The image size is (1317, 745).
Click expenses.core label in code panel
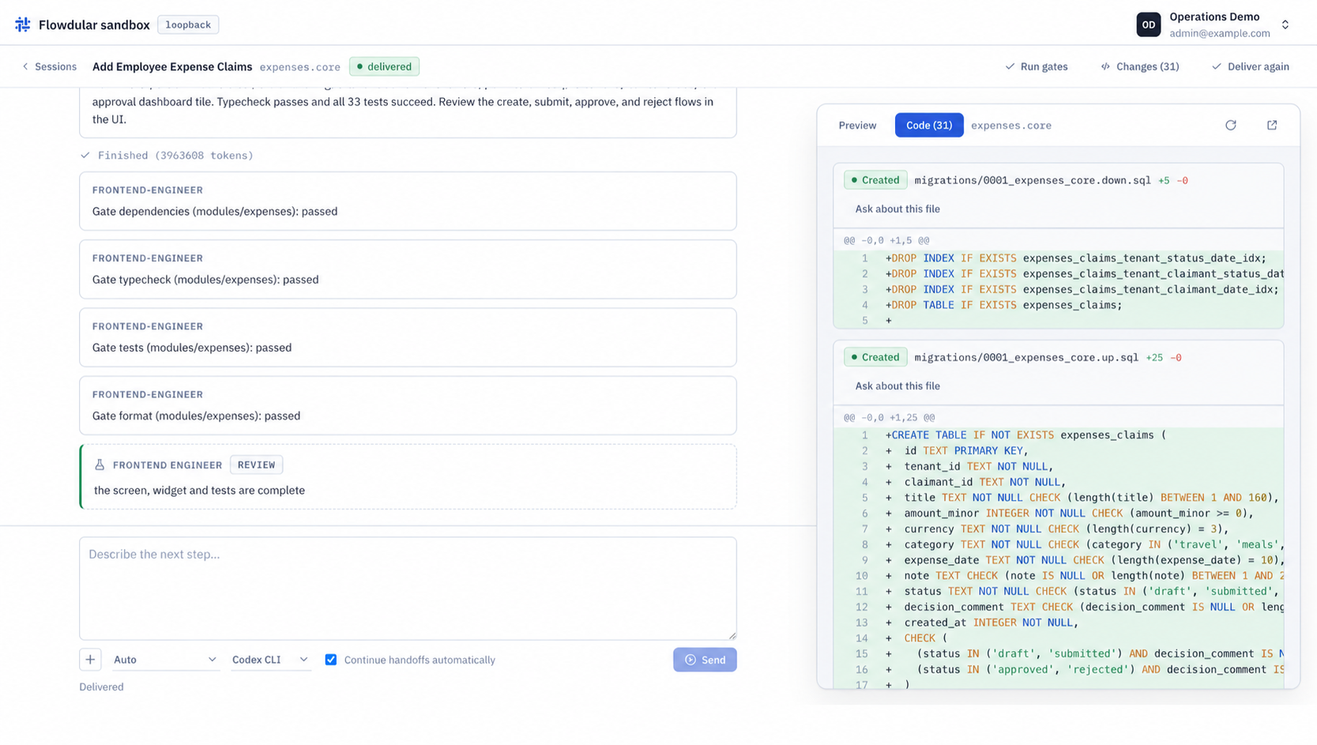click(1011, 126)
